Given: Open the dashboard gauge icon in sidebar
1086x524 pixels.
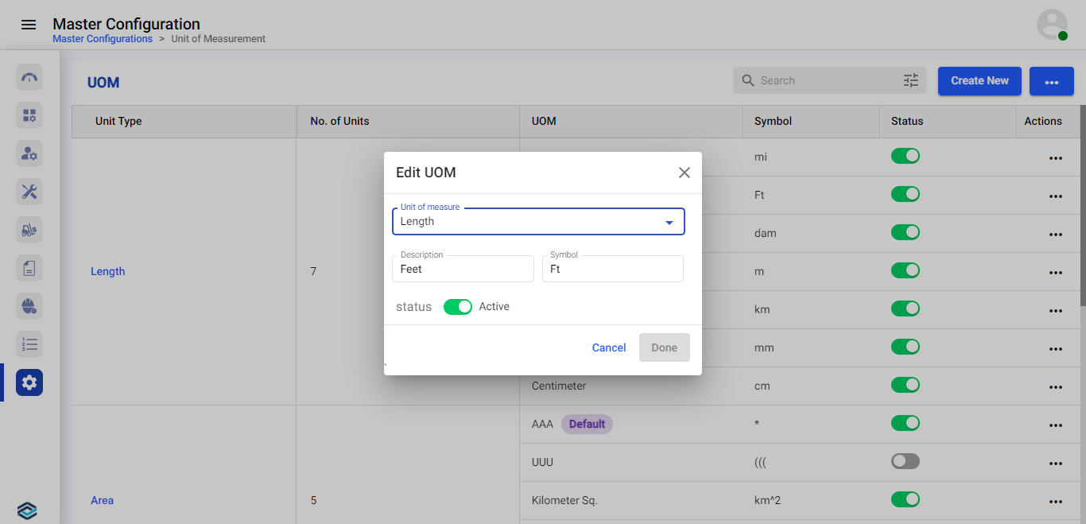Looking at the screenshot, I should [29, 77].
